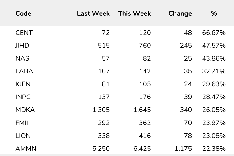Click LION's 23.08% percentage cell
Screen dimensions: 234x156
(214, 136)
